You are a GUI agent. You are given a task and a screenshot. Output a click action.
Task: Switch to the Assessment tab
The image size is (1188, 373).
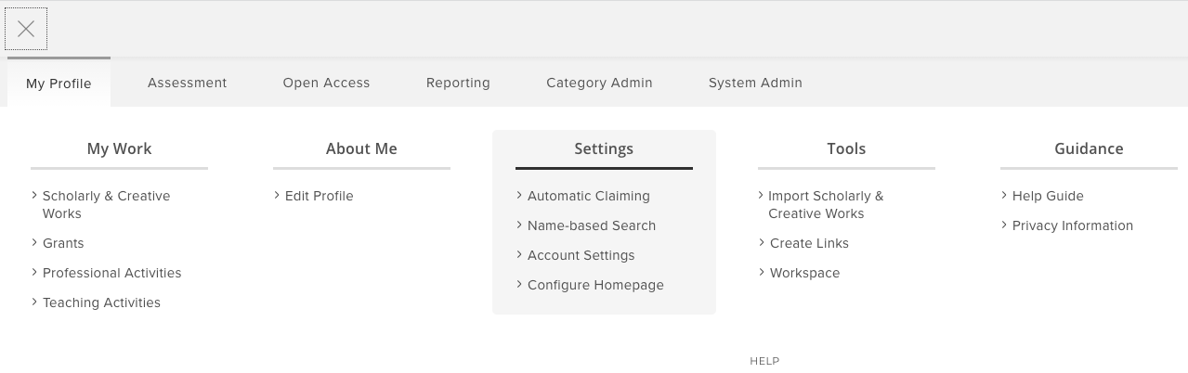pos(187,83)
